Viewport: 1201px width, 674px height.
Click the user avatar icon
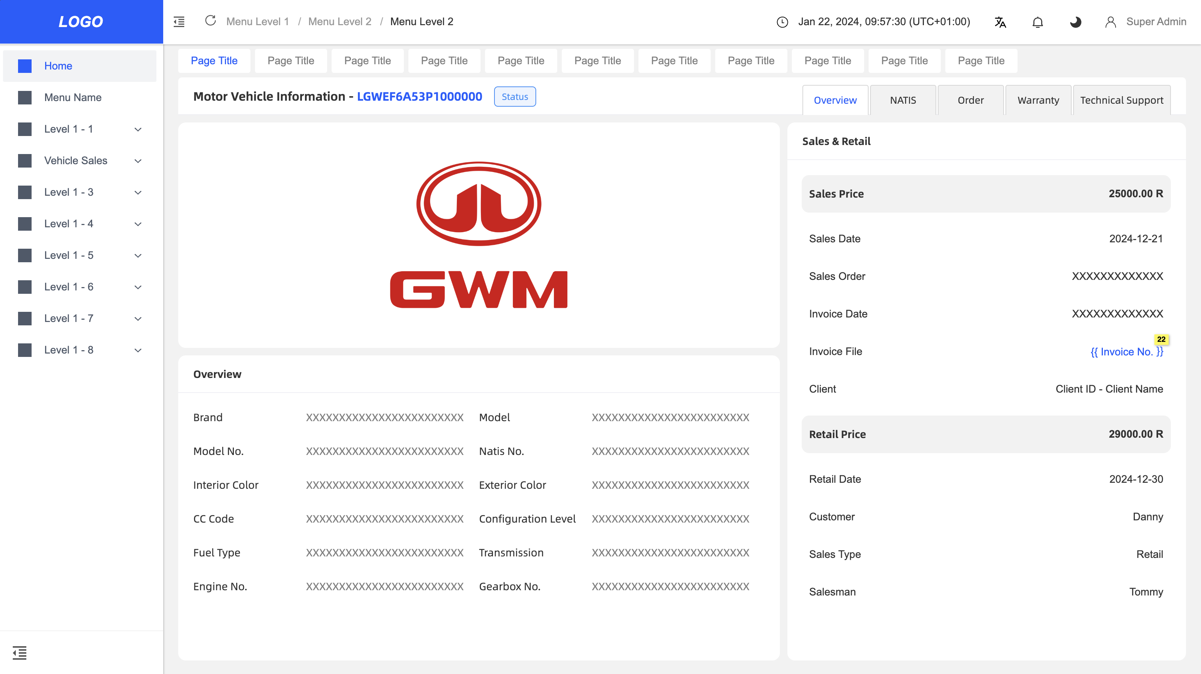(1110, 22)
